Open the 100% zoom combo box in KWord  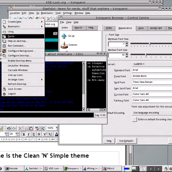(x=52, y=128)
